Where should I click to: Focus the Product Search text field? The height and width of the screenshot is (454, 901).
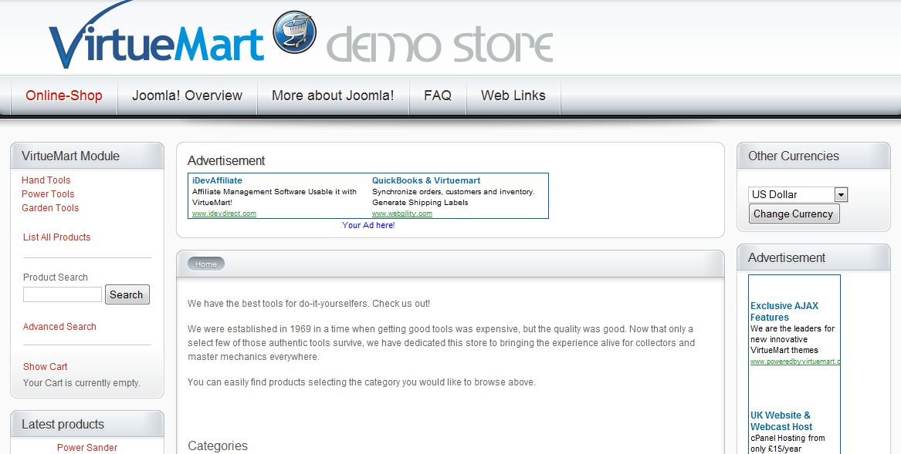pos(63,294)
